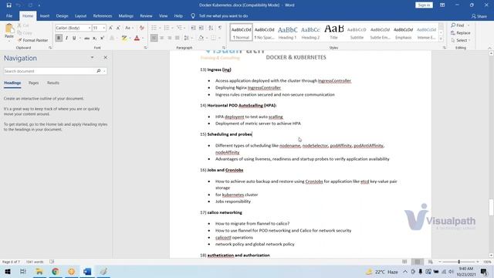This screenshot has width=494, height=278.
Task: Increase indent icon
Action: [201, 28]
